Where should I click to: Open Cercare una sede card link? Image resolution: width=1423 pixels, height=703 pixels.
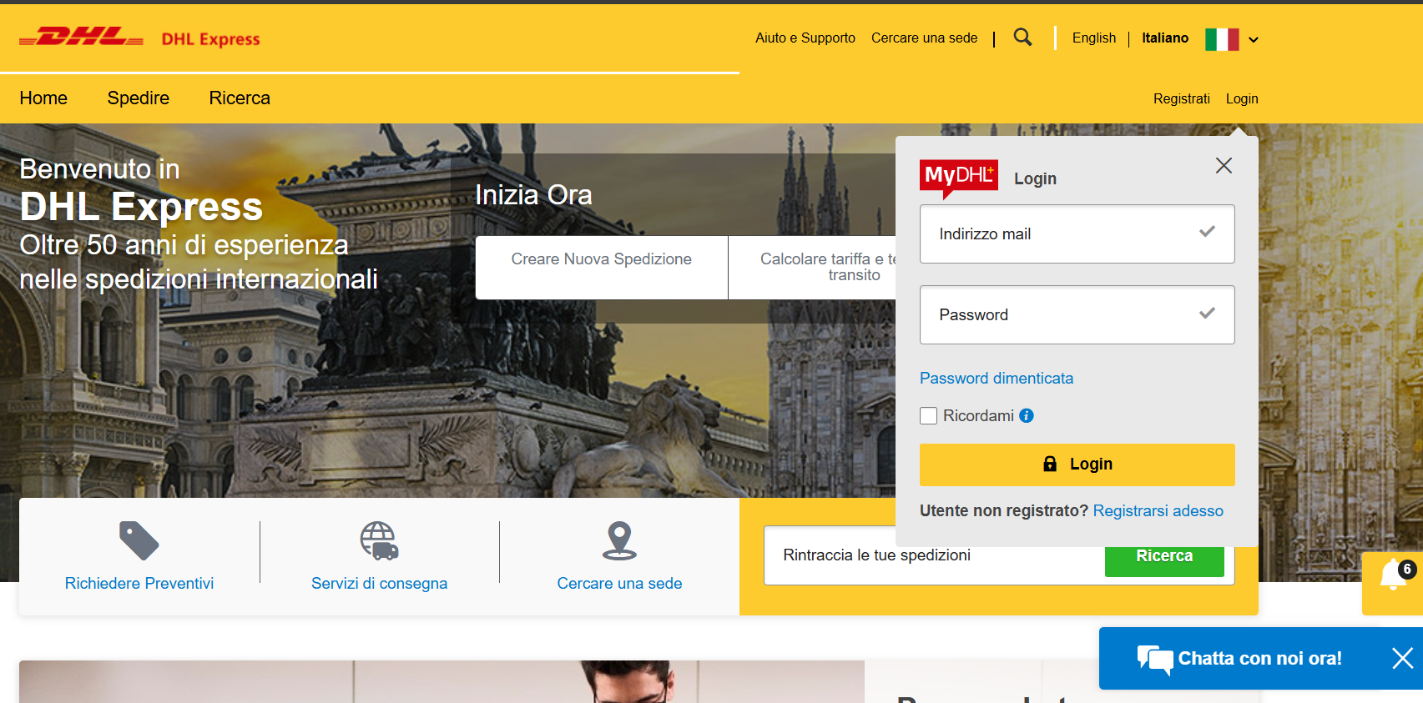(x=619, y=584)
